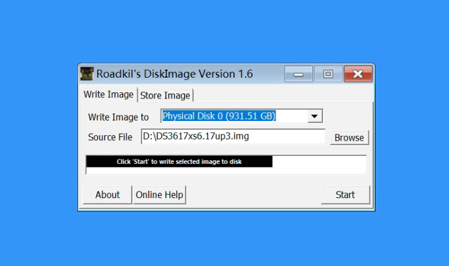This screenshot has width=449, height=266.
Task: Switch to the Write Image tab
Action: 108,95
